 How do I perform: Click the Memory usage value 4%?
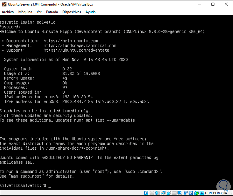click(65, 78)
